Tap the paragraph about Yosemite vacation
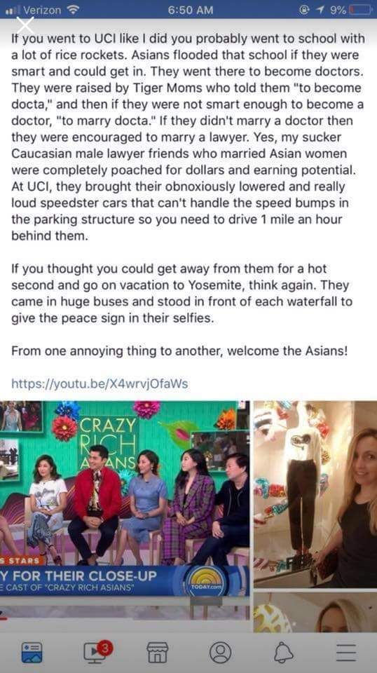The width and height of the screenshot is (377, 673). tap(182, 293)
